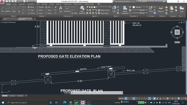
Task: Click Match Properties tool
Action: [x=125, y=10]
